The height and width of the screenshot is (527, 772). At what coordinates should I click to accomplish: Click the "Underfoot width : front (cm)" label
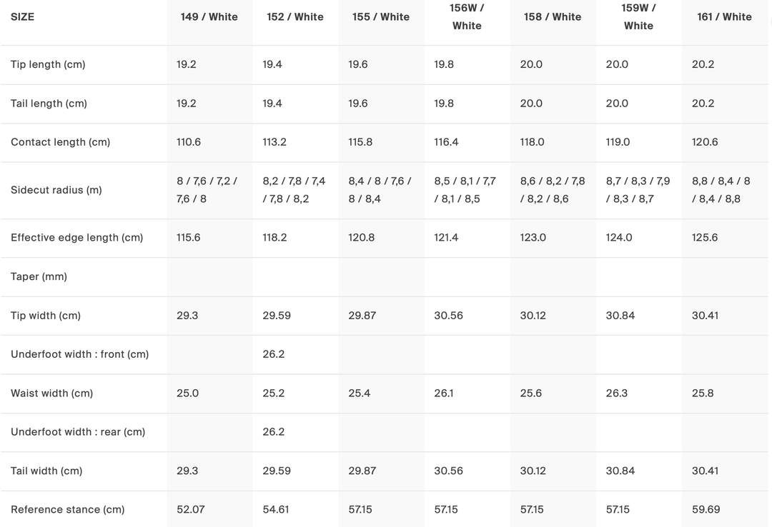coord(79,354)
